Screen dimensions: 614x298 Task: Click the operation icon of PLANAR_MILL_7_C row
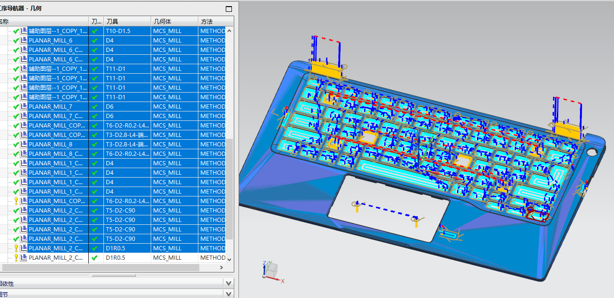tap(24, 116)
